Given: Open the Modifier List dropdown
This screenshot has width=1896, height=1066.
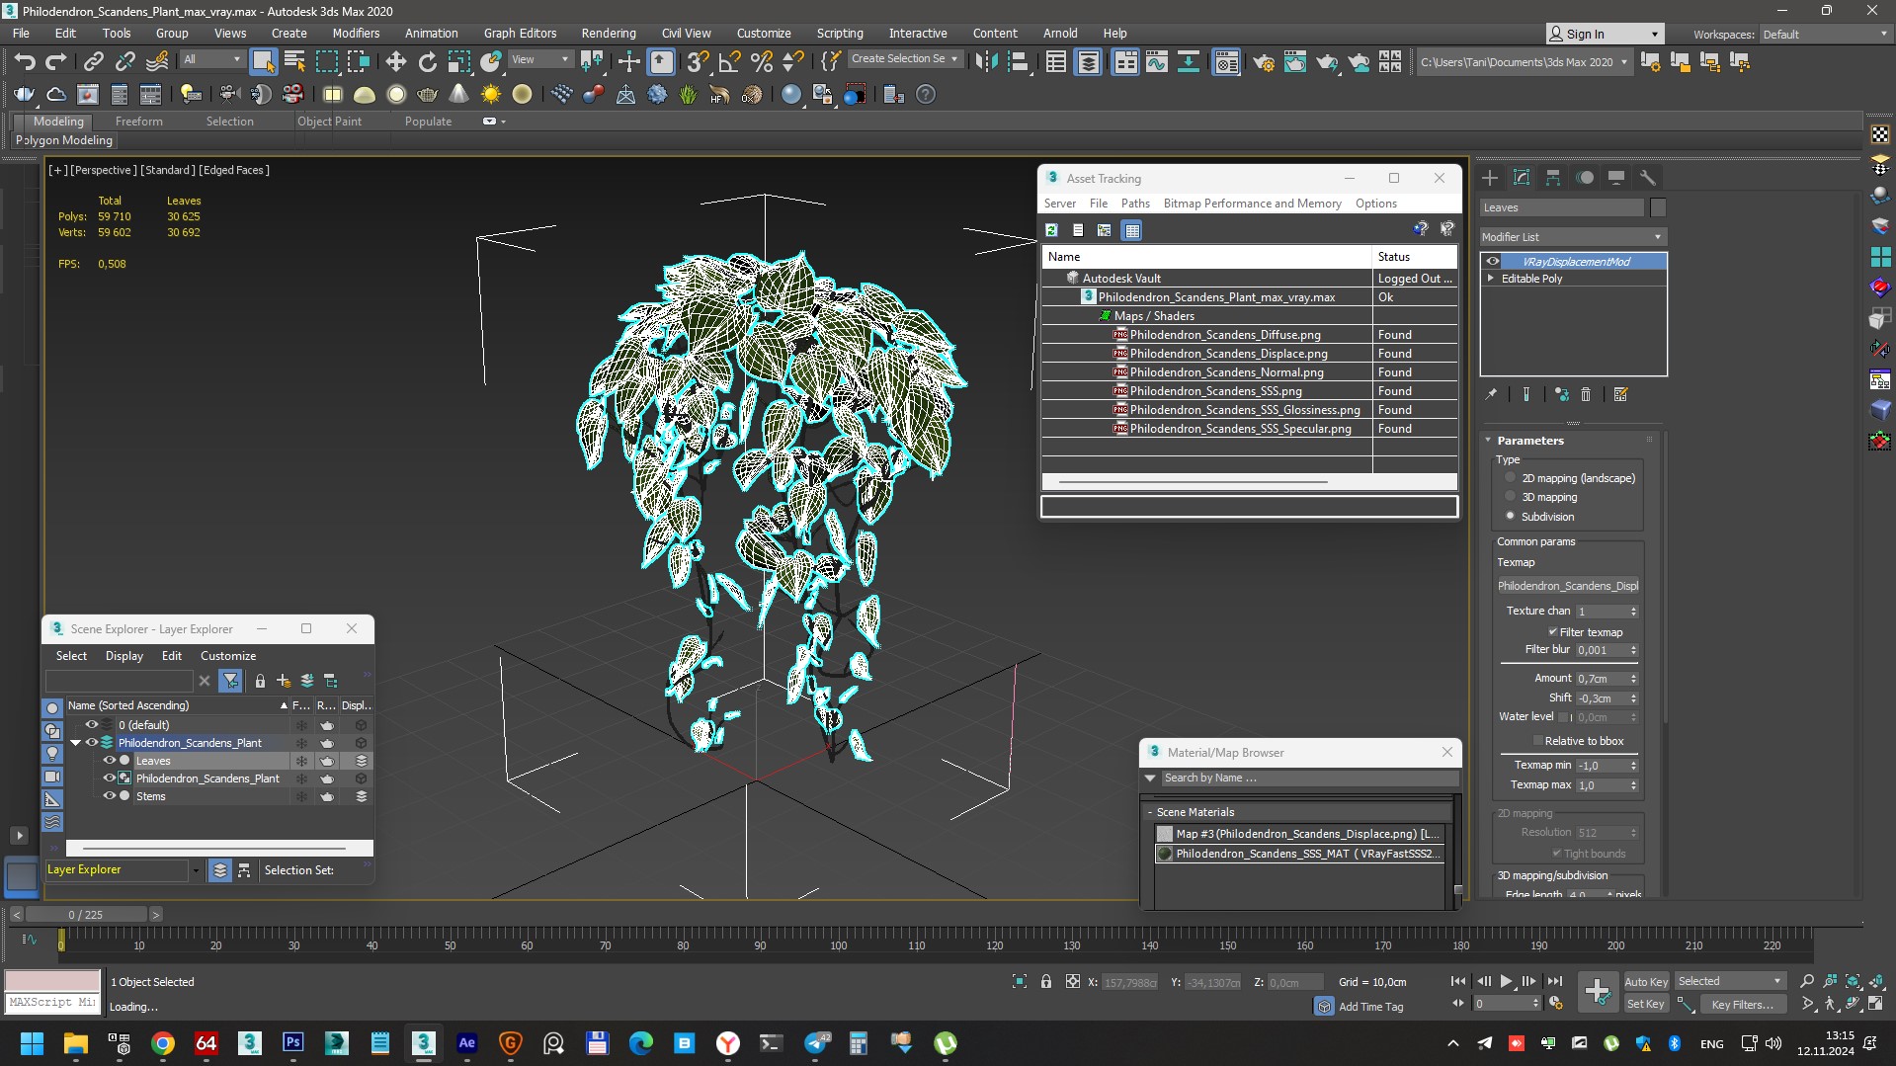Looking at the screenshot, I should pos(1573,237).
